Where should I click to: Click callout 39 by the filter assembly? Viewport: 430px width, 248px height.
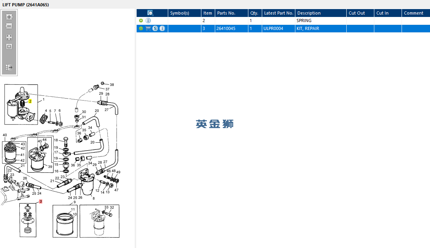(x=50, y=166)
